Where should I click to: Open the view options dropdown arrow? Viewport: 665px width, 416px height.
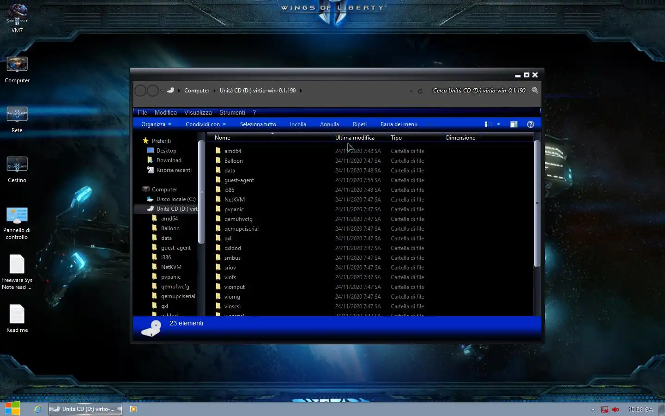[x=498, y=124]
